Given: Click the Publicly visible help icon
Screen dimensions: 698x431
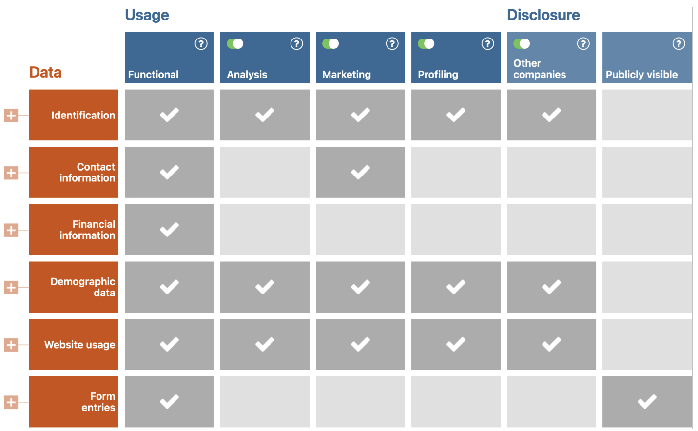Looking at the screenshot, I should [679, 44].
